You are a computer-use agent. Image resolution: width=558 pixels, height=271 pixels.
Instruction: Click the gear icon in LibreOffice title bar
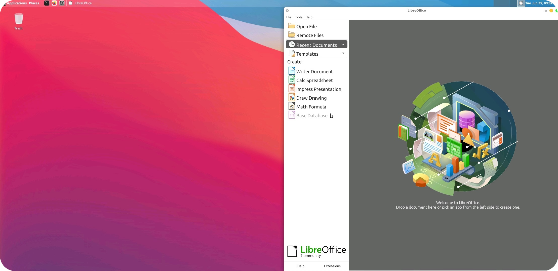287,11
